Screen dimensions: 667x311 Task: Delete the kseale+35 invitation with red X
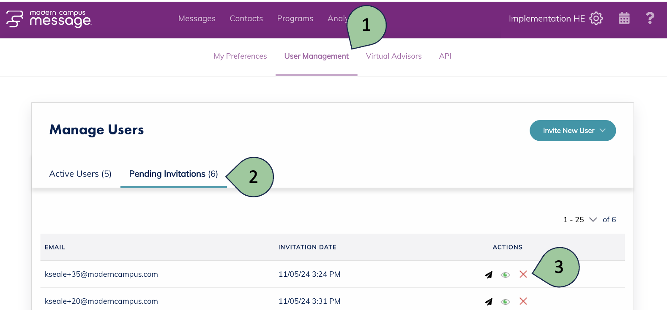tap(523, 274)
